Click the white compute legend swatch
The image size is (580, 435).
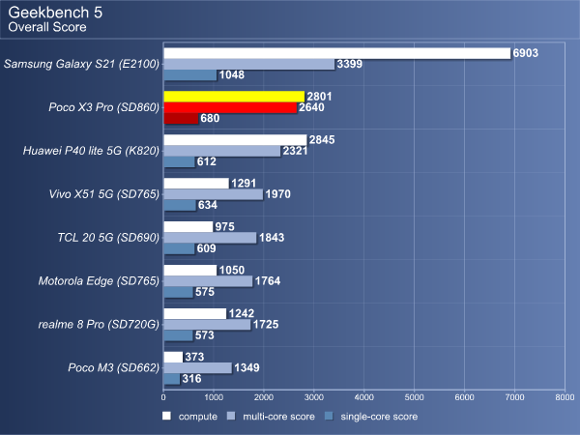pos(166,416)
